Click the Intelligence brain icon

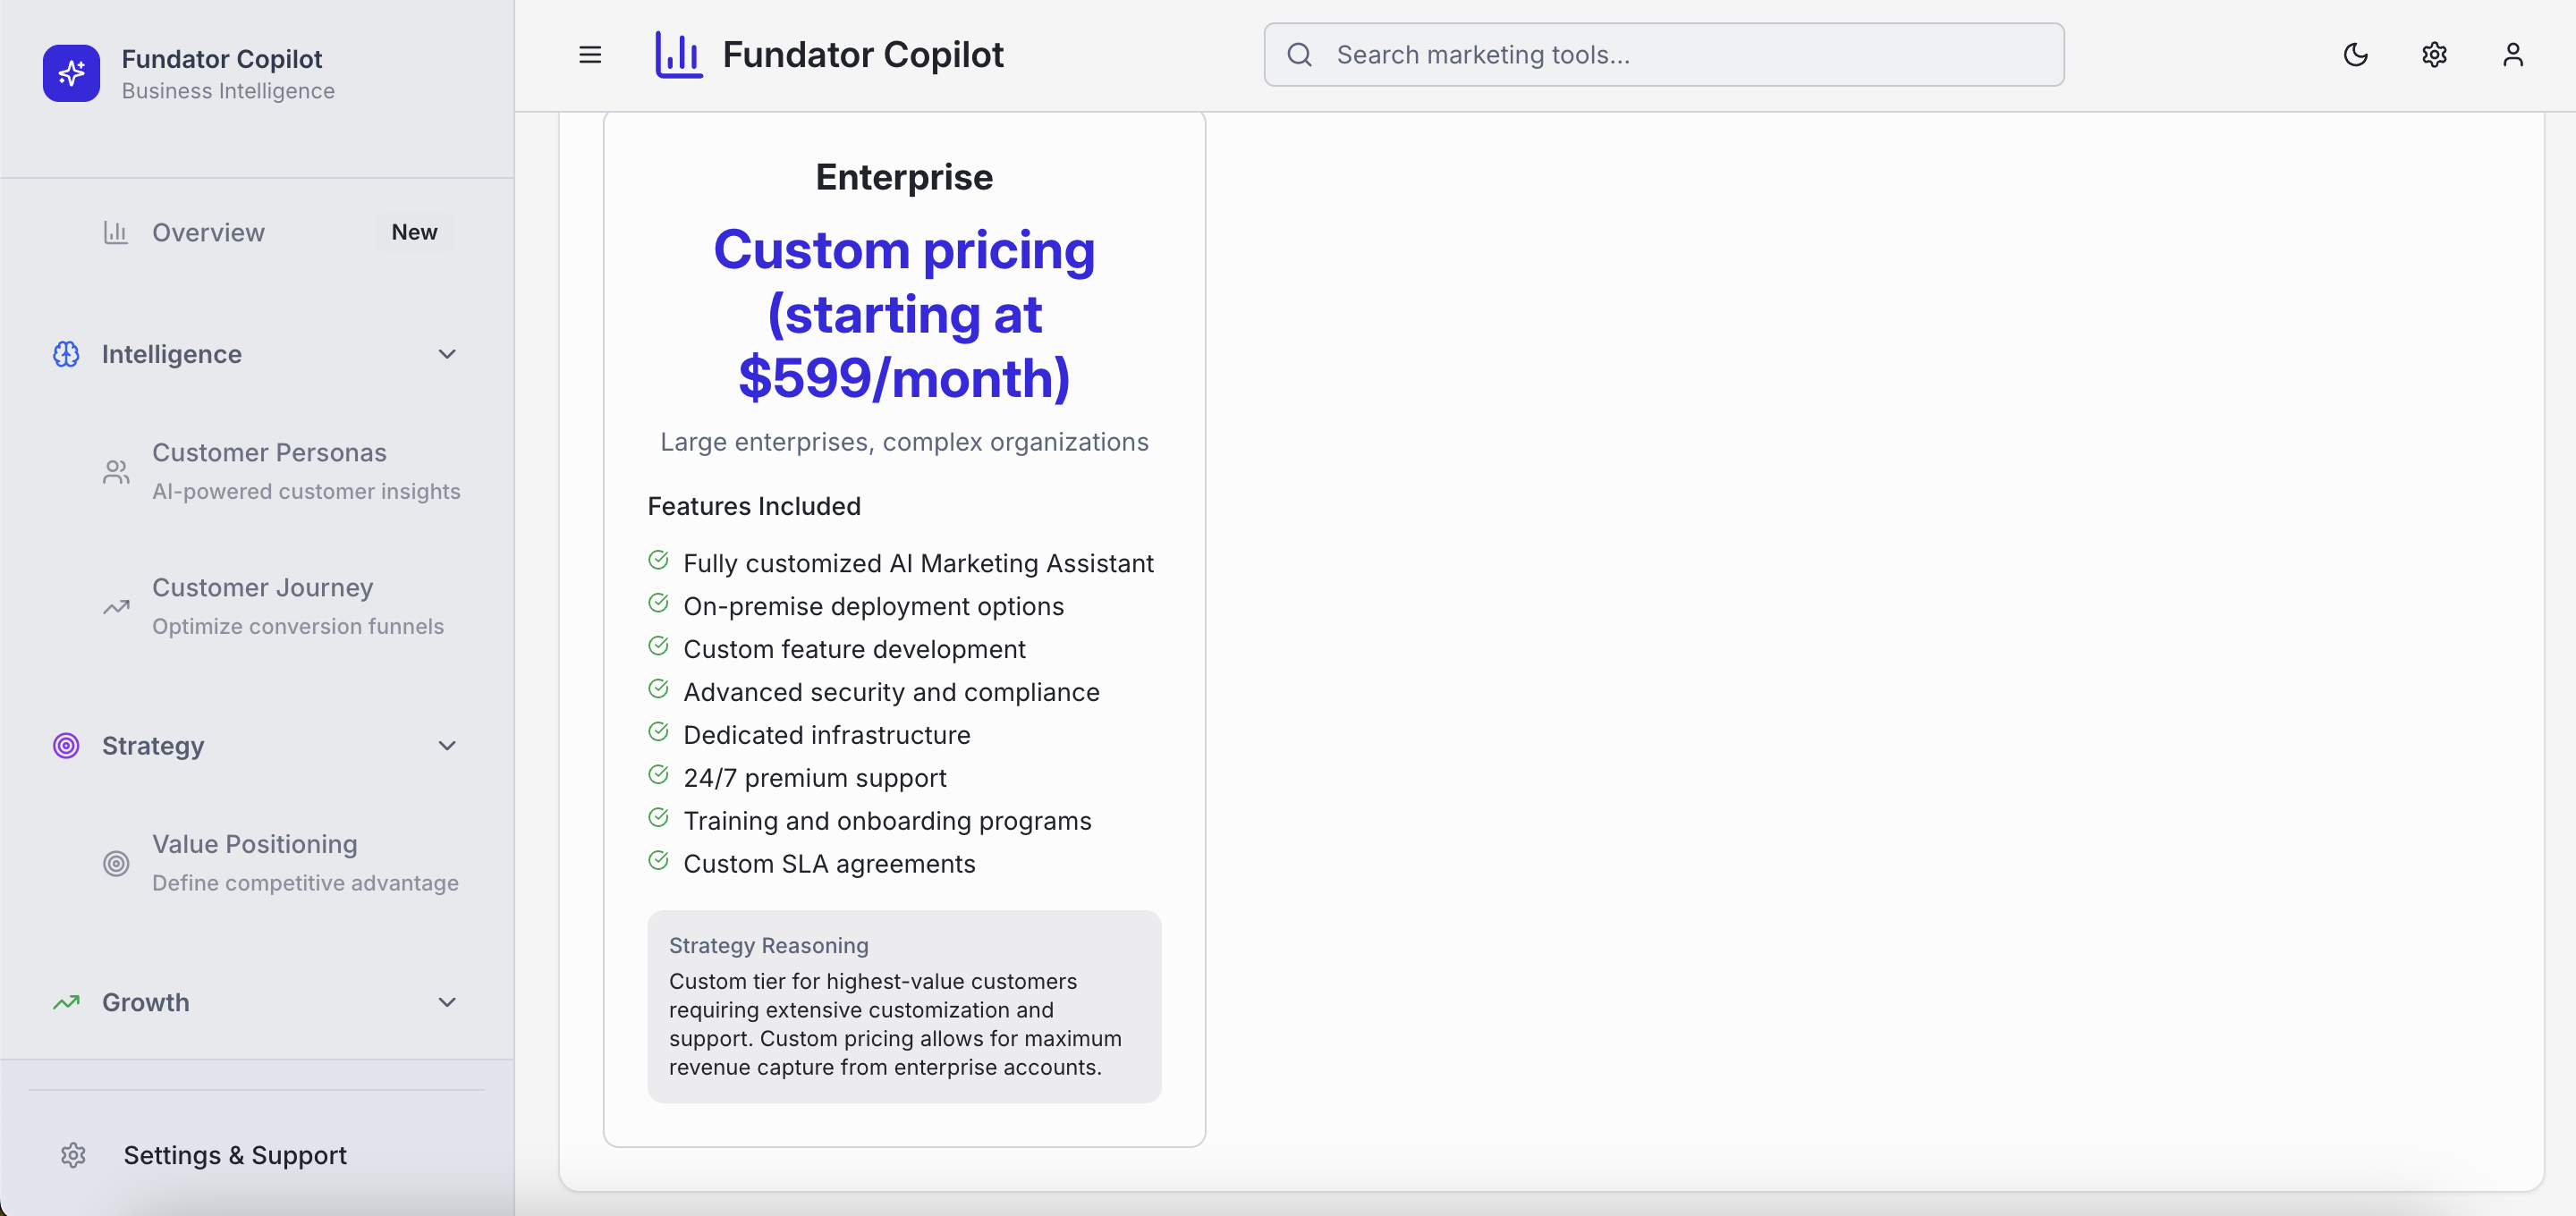coord(66,354)
